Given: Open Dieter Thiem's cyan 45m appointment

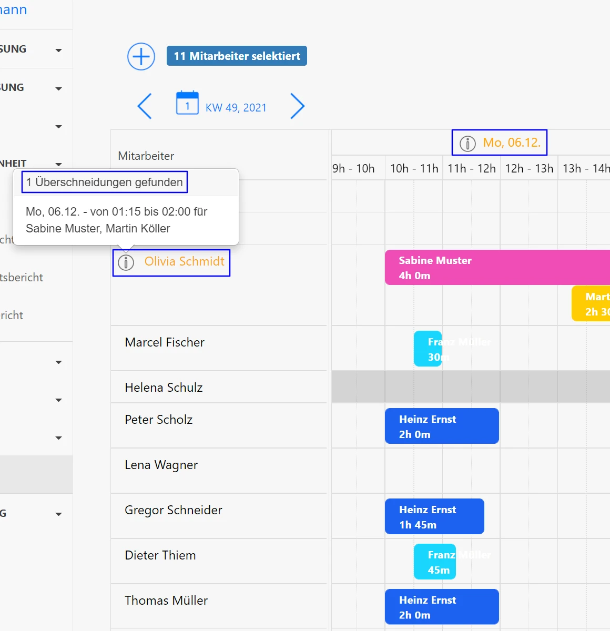Looking at the screenshot, I should click(x=435, y=562).
